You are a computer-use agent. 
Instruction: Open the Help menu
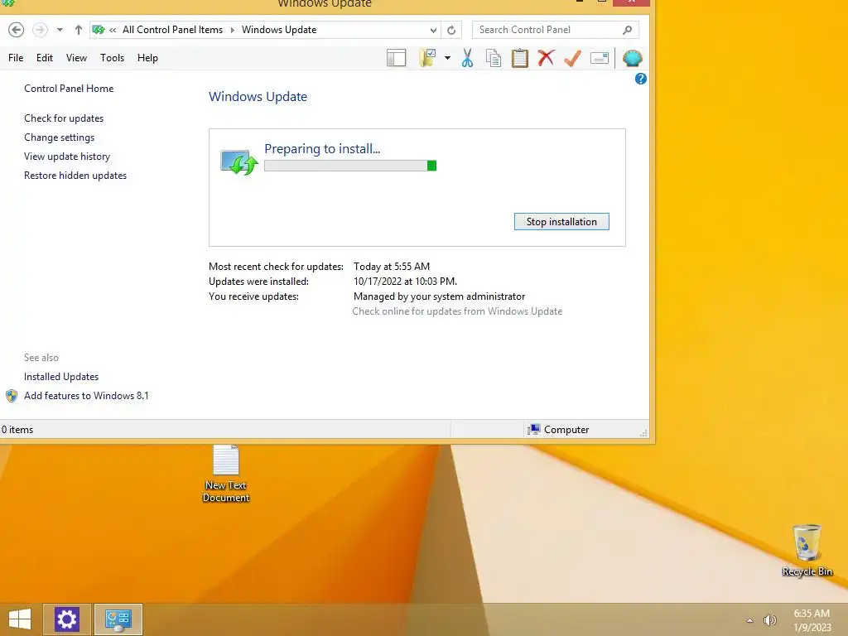[x=147, y=58]
